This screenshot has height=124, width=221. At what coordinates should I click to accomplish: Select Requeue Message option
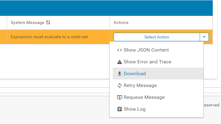pyautogui.click(x=158, y=97)
